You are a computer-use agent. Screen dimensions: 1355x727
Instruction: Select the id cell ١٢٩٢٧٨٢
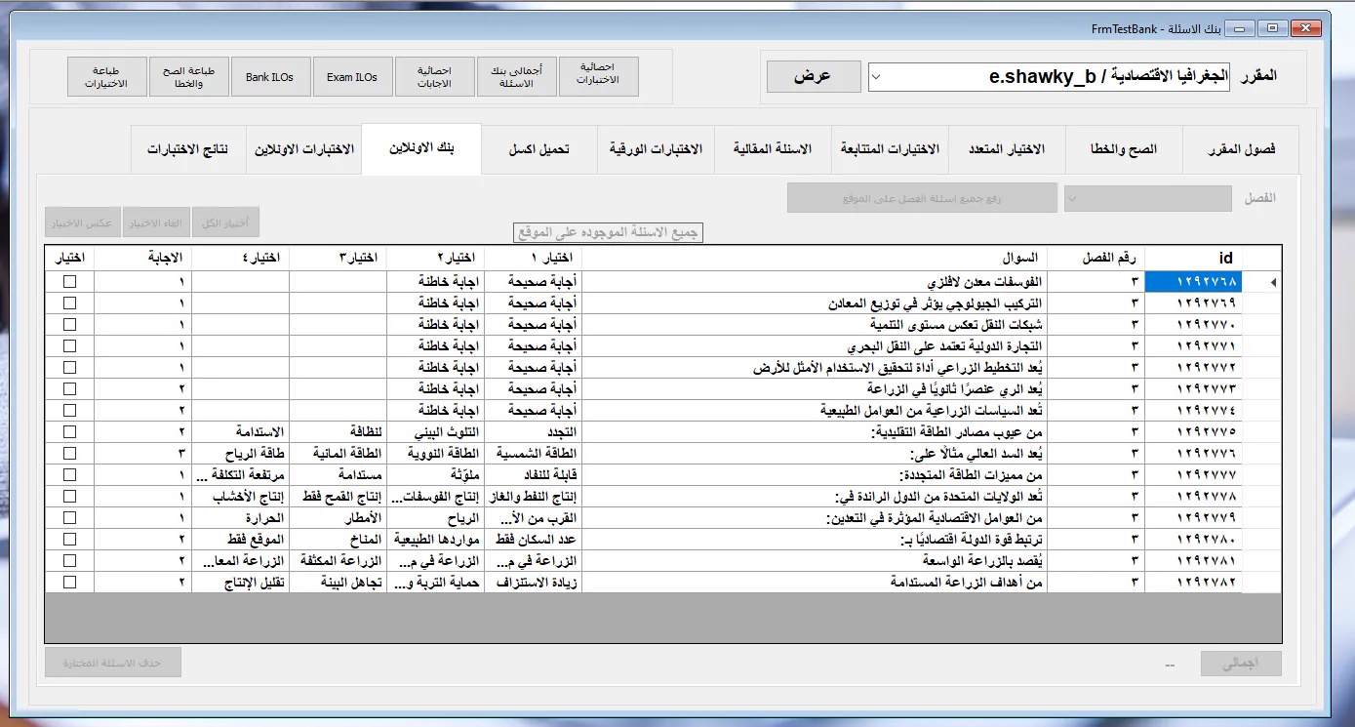click(1193, 582)
